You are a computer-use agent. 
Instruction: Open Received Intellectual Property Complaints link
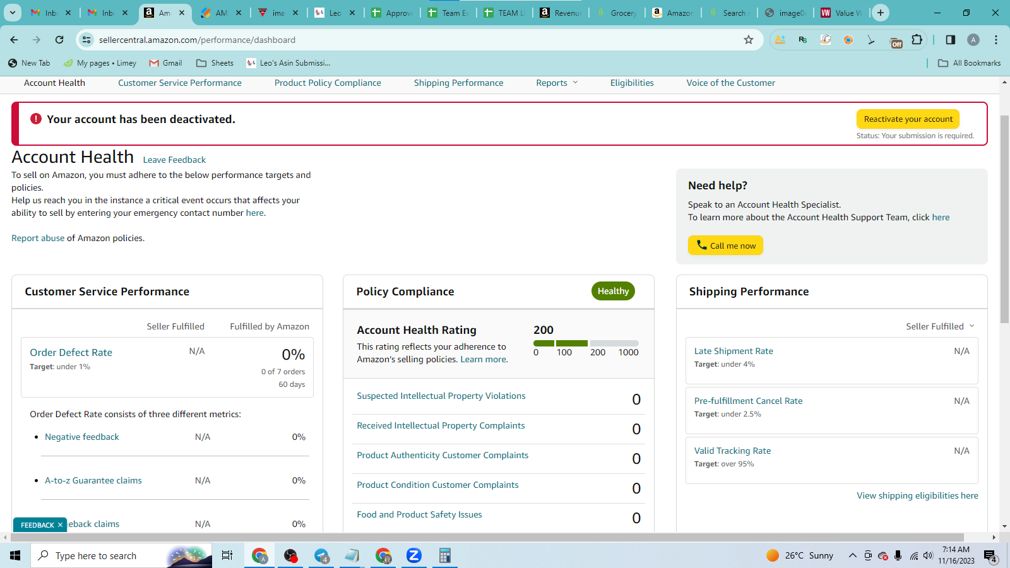click(441, 425)
